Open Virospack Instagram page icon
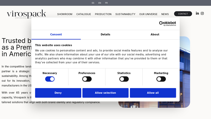Screen dimensions: 211x119 [202, 13]
